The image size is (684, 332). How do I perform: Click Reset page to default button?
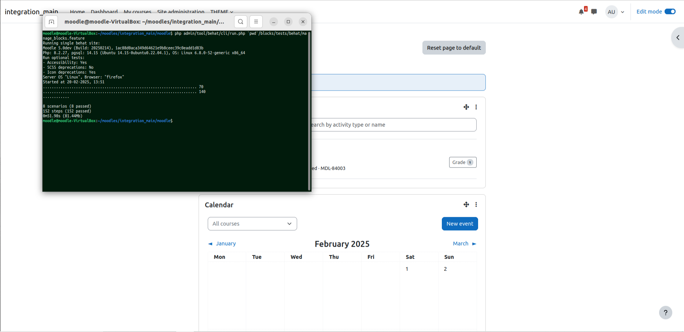coord(454,48)
